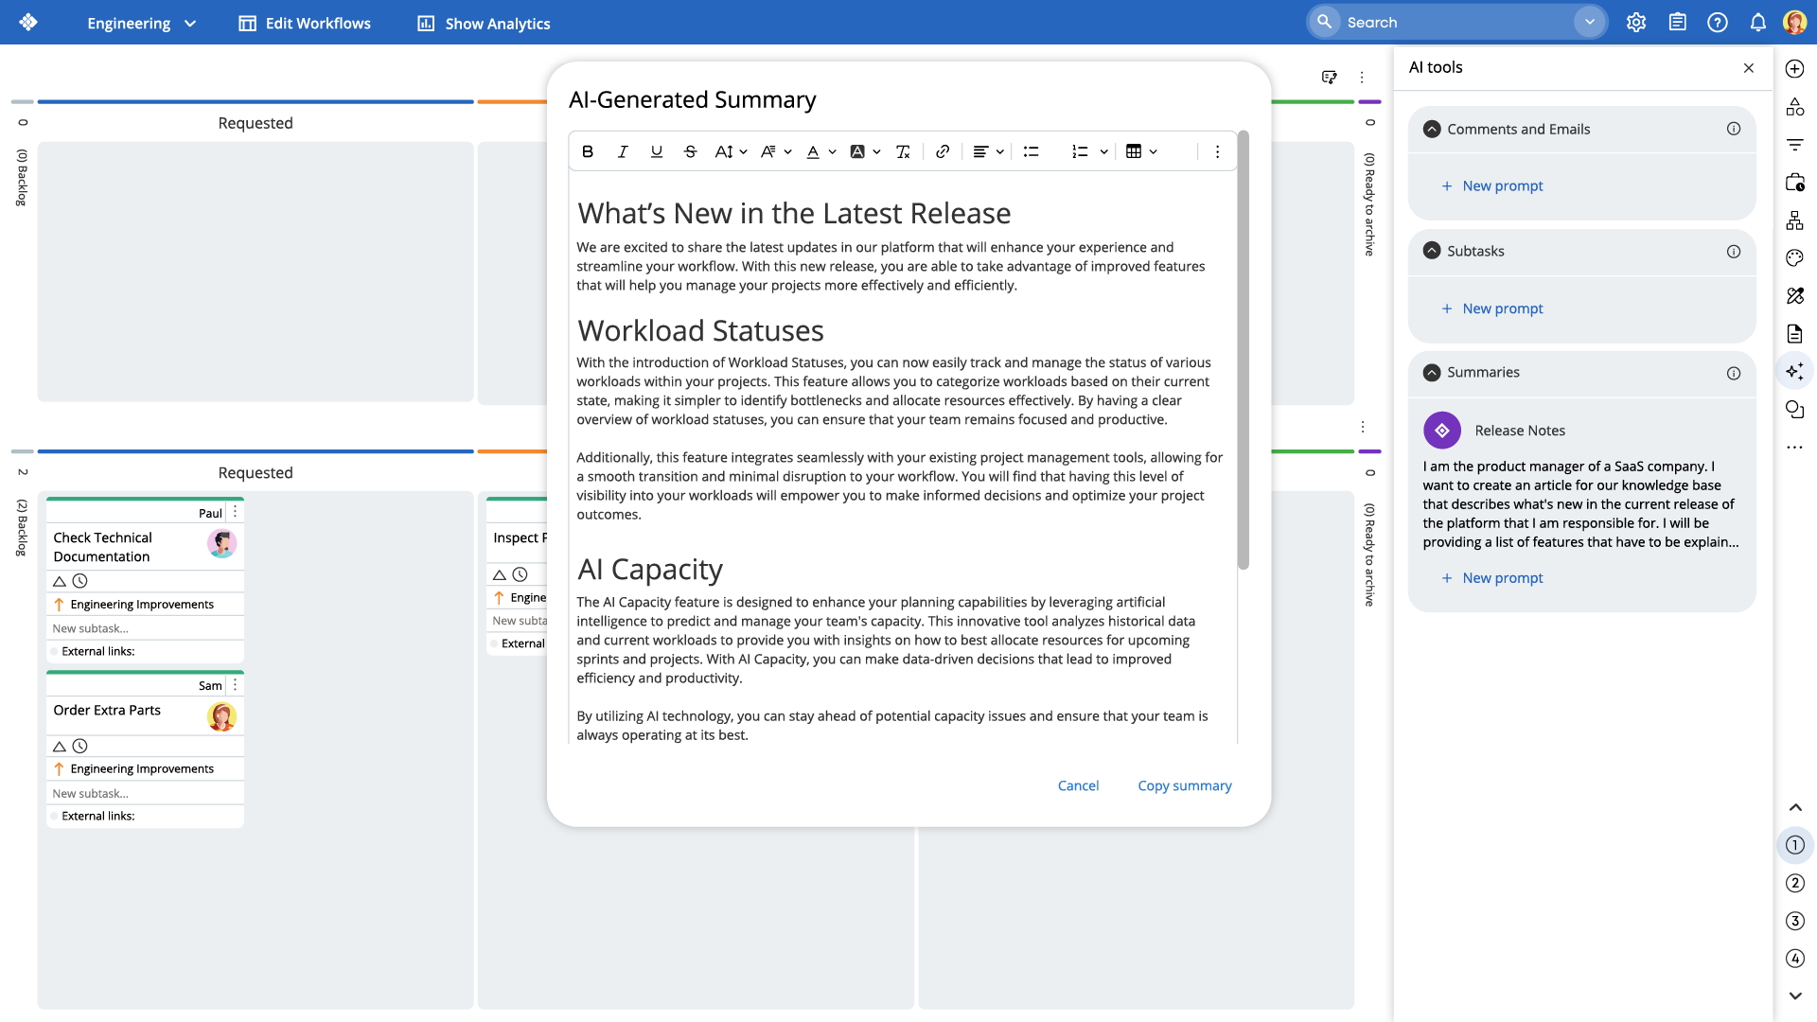This screenshot has width=1817, height=1022.
Task: Cancel the AI-Generated Summary dialog
Action: pos(1078,785)
